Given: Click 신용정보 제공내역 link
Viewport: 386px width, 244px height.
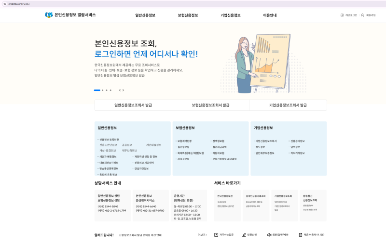Looking at the screenshot, I should 144,163.
